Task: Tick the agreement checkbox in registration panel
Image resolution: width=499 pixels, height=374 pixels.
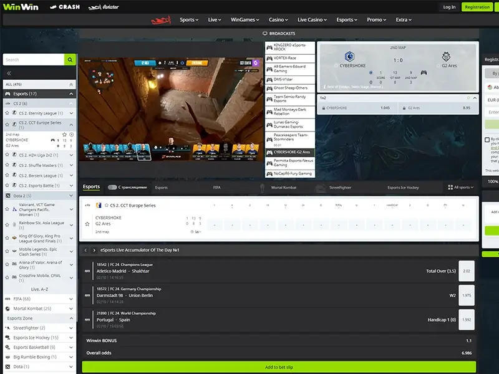Action: (x=487, y=140)
